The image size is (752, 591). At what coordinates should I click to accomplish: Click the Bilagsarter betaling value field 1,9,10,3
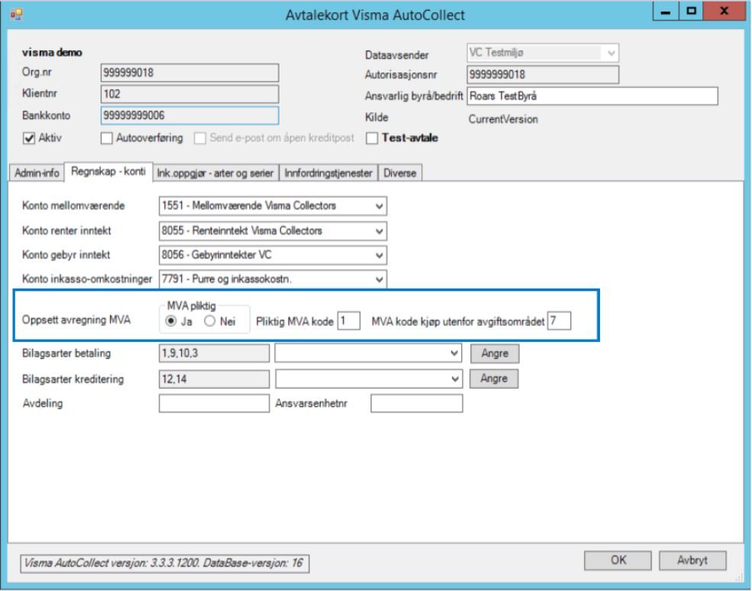click(x=214, y=354)
